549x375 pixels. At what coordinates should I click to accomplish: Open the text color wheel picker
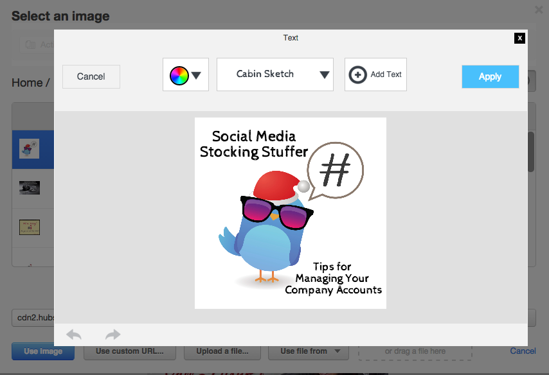(179, 76)
